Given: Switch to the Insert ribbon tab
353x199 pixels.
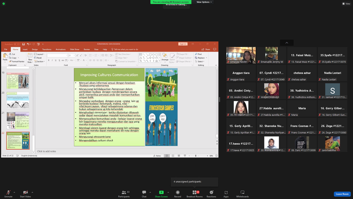Looking at the screenshot, I should [x=25, y=49].
